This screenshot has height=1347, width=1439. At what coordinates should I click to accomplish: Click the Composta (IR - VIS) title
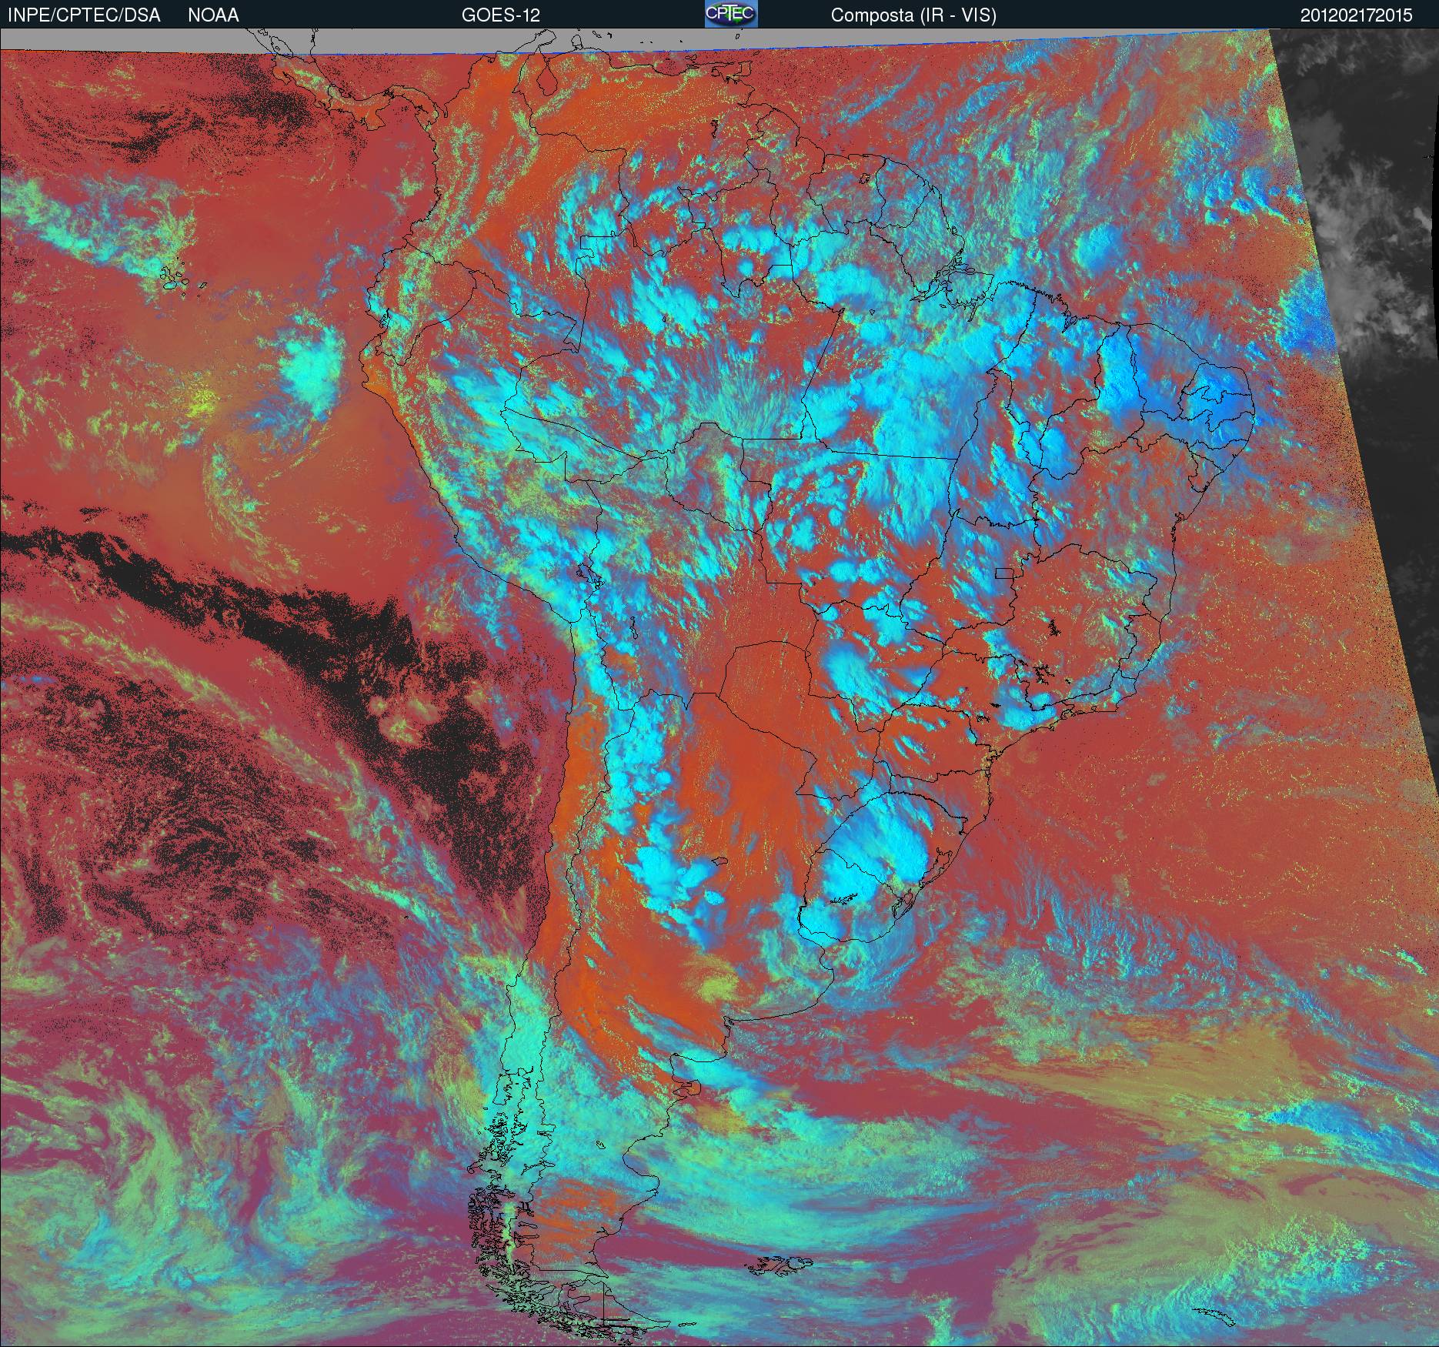tap(913, 15)
